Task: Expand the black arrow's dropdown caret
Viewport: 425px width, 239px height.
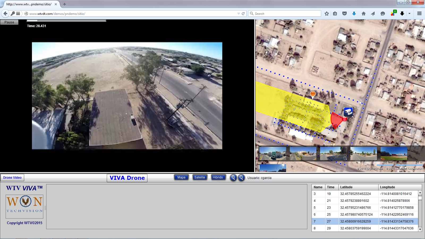Action: pyautogui.click(x=409, y=14)
